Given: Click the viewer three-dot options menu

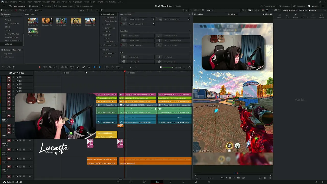Looking at the screenshot, I should [271, 10].
